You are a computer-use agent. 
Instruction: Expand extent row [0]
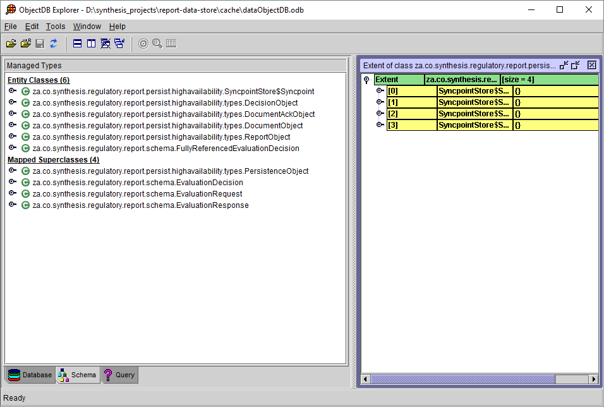(380, 91)
